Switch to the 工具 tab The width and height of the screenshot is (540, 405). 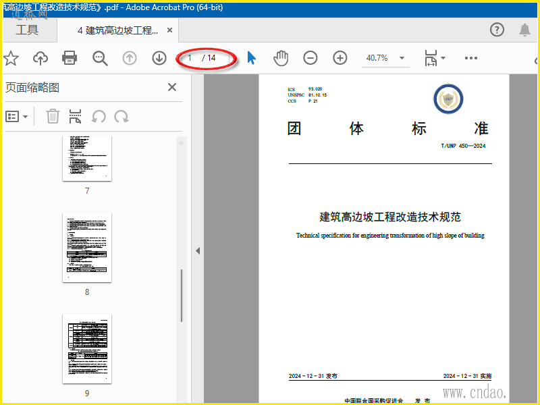[27, 30]
